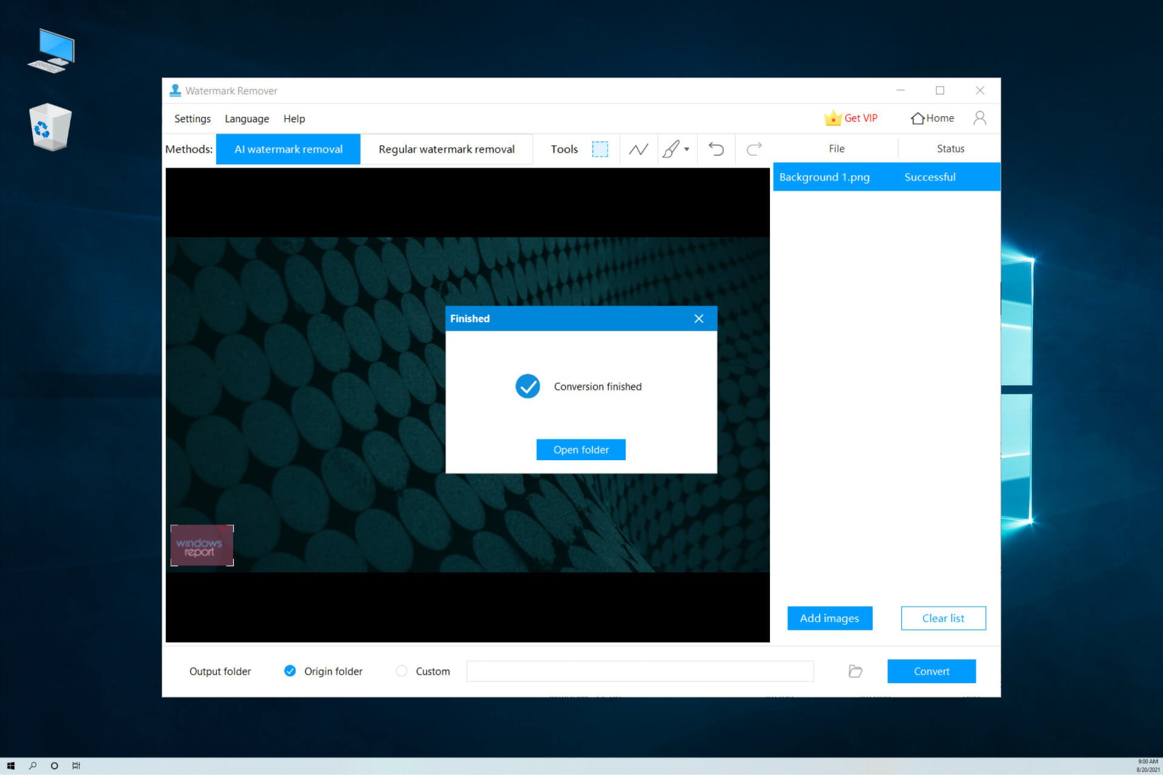Switch to Regular watermark removal method
Viewport: 1163px width, 775px height.
446,149
